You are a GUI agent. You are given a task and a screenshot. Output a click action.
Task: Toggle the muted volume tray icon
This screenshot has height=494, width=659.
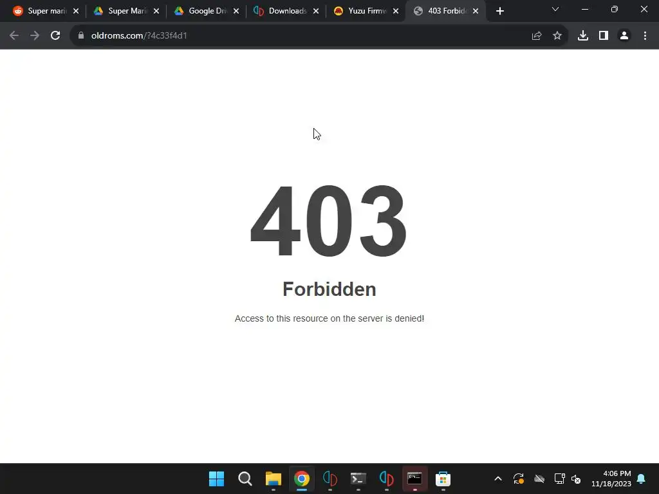tap(576, 479)
